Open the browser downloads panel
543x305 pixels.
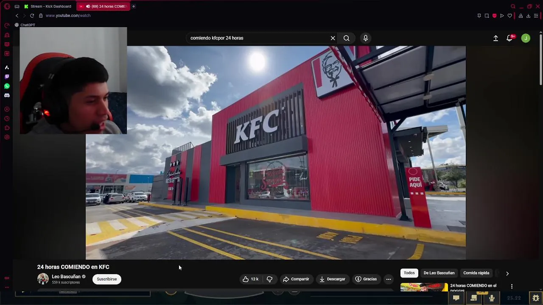(528, 16)
